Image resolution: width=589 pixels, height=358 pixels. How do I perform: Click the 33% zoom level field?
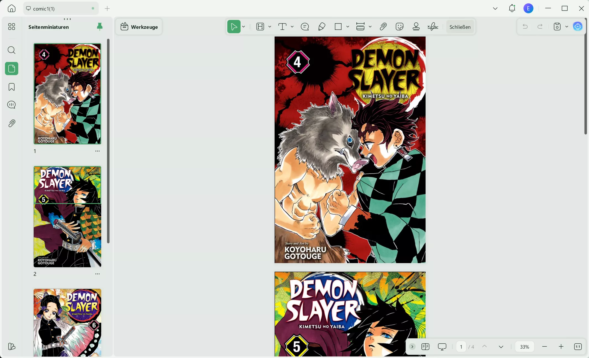point(525,347)
